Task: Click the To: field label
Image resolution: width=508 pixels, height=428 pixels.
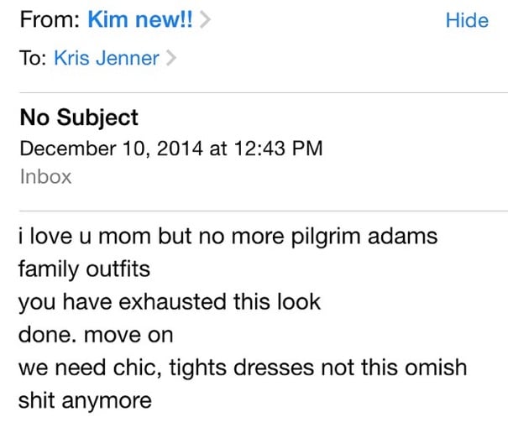Action: coord(33,58)
